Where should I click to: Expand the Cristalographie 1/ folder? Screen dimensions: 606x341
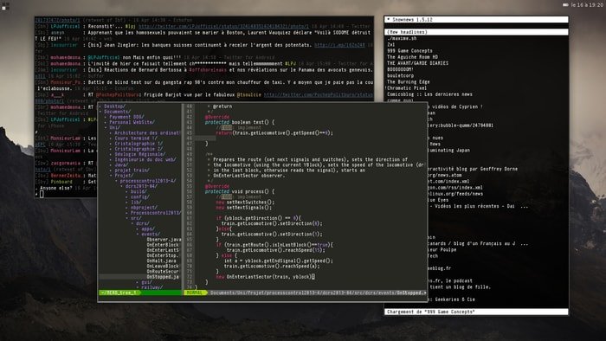[139, 144]
